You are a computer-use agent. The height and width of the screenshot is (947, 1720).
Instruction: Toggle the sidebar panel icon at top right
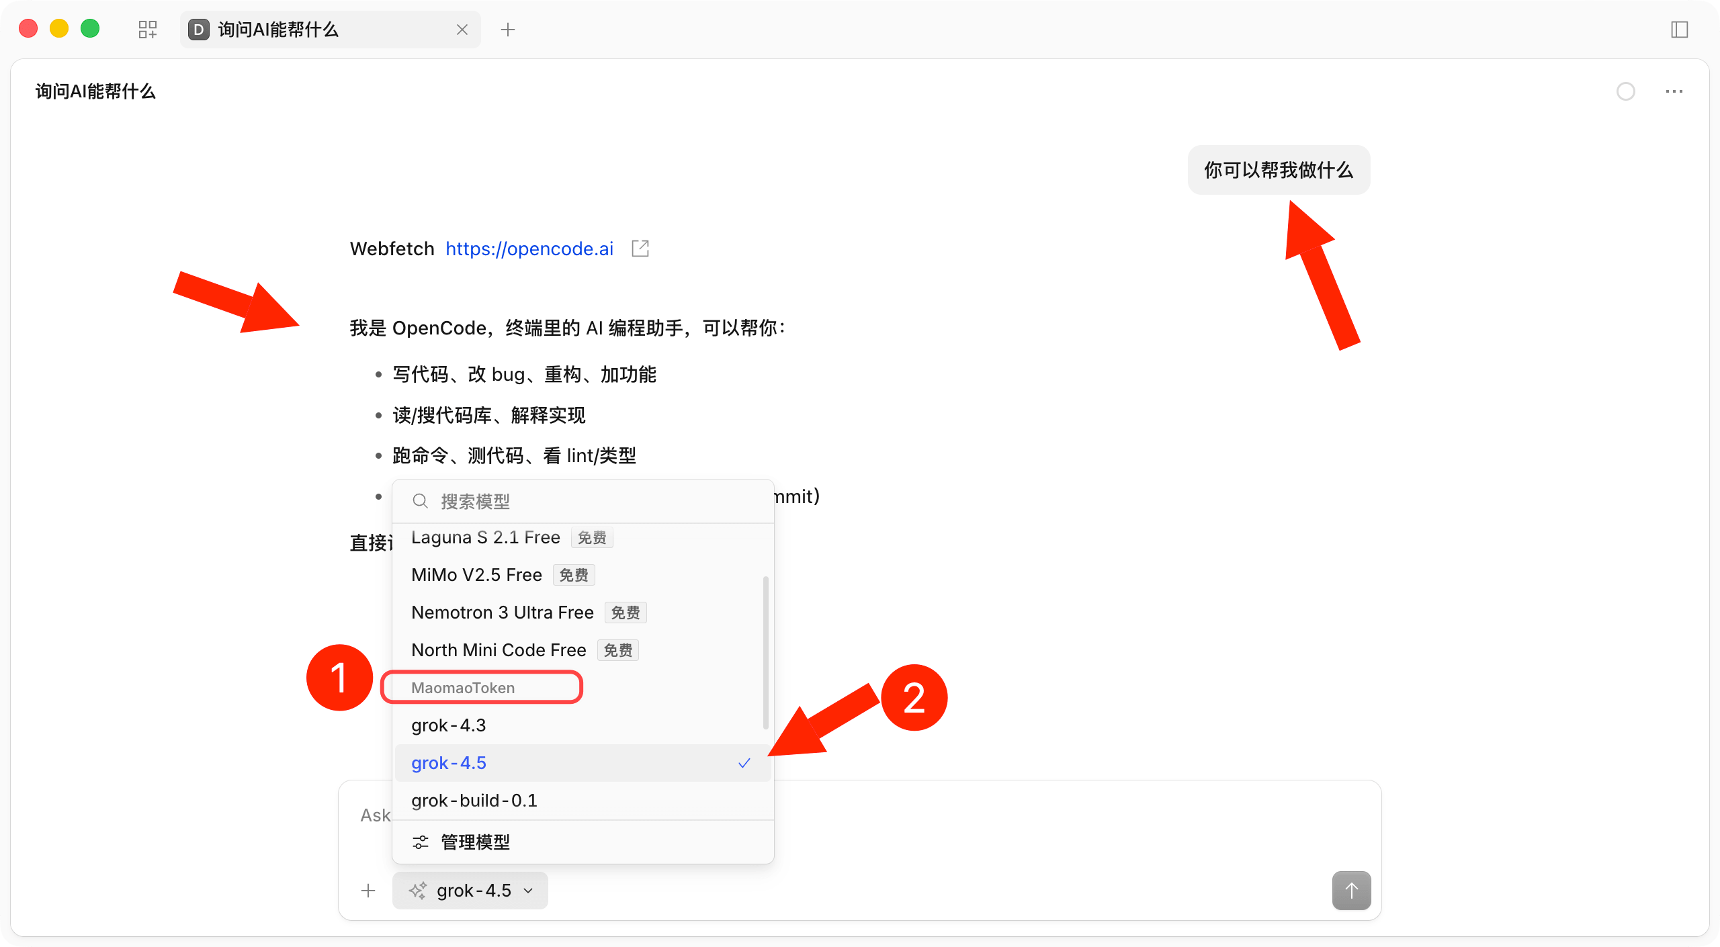[x=1679, y=30]
